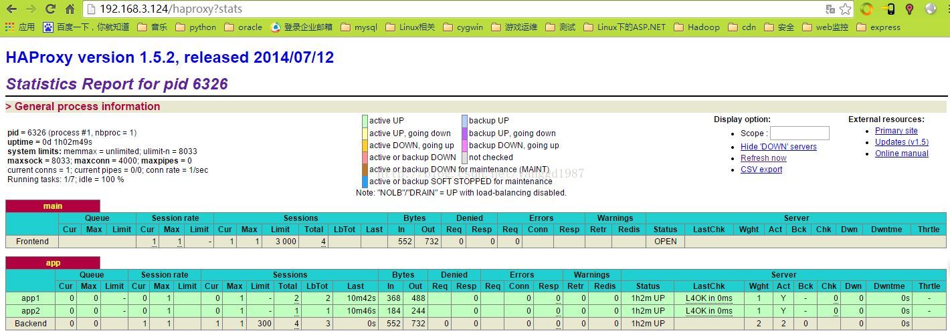Open the oracle bookmark folder

(244, 27)
